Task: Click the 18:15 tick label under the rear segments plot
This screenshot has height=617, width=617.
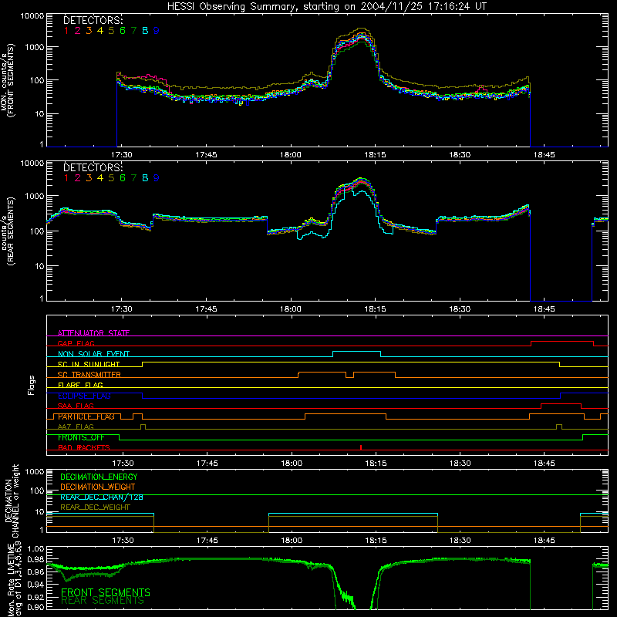Action: click(375, 309)
